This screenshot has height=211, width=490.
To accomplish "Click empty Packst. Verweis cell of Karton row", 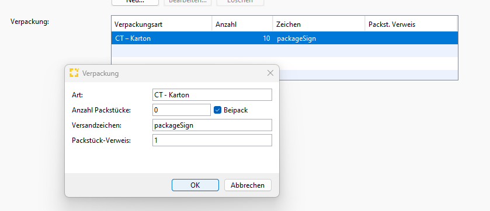I will click(411, 38).
